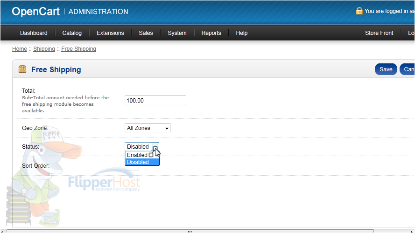Choose Enabled in Status list
This screenshot has height=233, width=415.
pyautogui.click(x=142, y=155)
